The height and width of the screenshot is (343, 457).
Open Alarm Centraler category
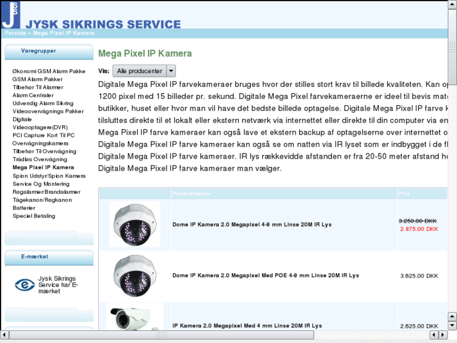pos(33,95)
